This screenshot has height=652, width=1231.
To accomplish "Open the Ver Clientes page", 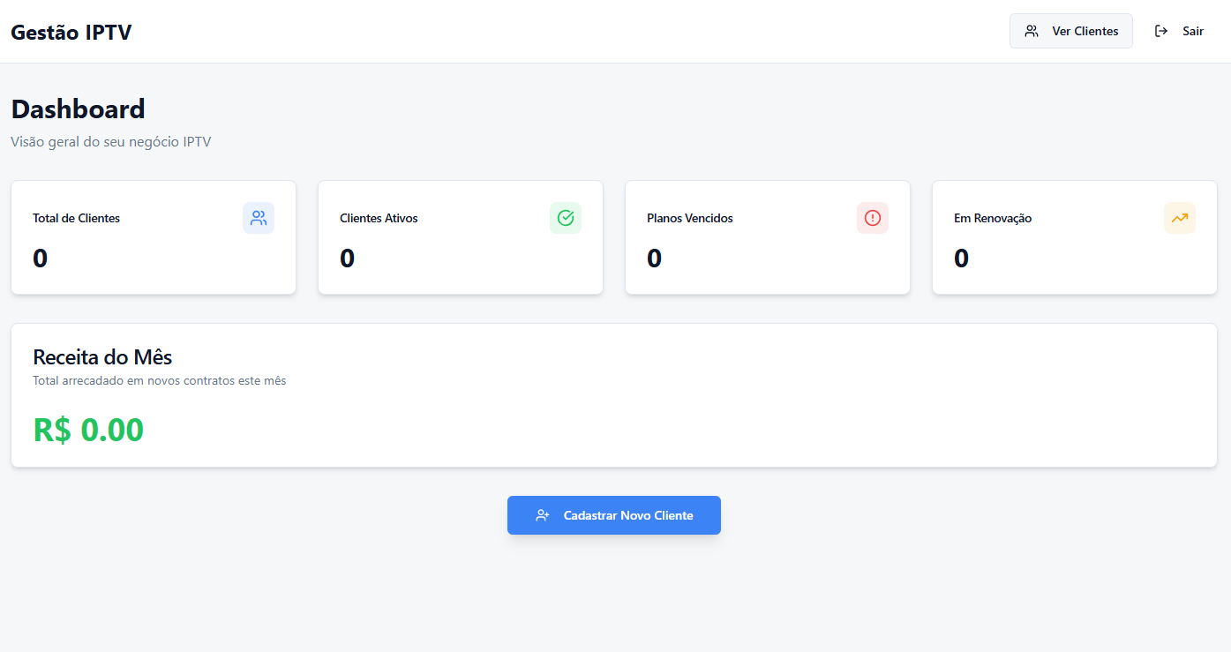I will pos(1085,31).
